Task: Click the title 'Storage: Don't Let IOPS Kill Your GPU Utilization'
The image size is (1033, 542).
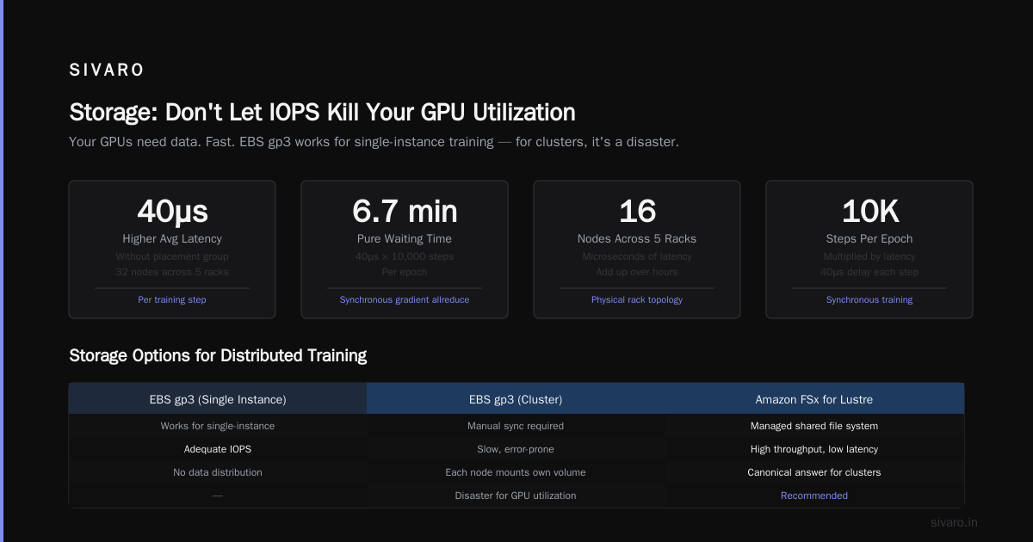Action: pos(322,112)
